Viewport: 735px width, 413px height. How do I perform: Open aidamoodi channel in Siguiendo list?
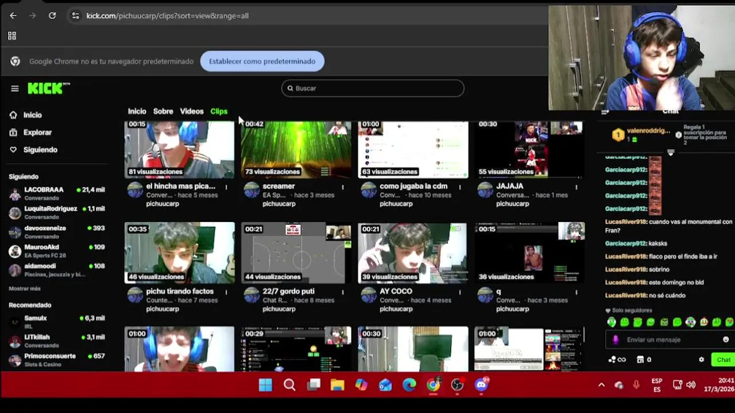point(57,270)
